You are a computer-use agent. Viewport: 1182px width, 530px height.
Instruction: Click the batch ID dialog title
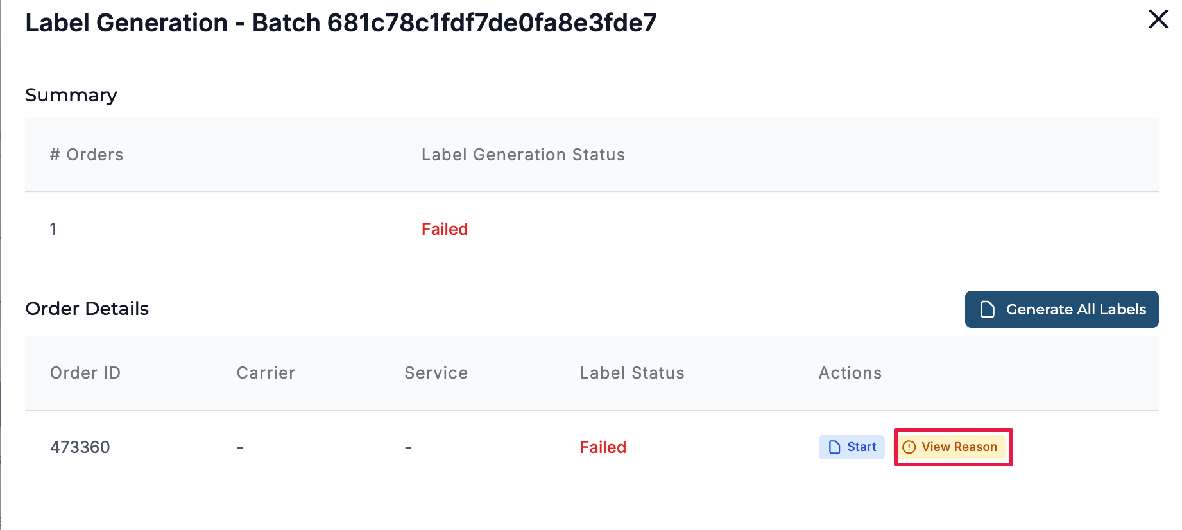click(x=341, y=23)
